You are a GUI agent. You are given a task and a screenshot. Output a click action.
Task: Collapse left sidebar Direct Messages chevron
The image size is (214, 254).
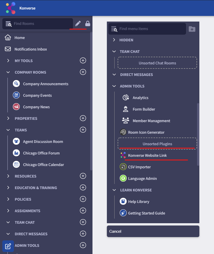(x=8, y=234)
